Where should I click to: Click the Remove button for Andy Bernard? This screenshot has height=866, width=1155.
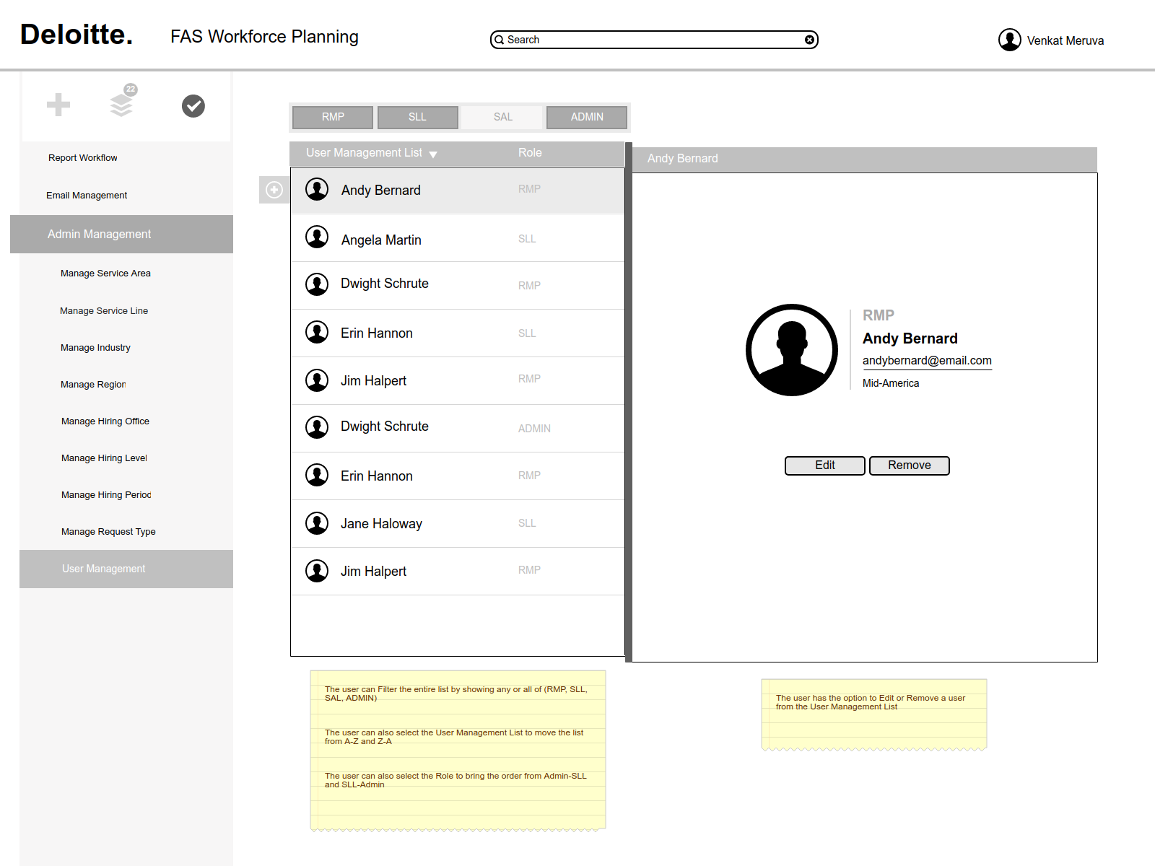click(910, 465)
